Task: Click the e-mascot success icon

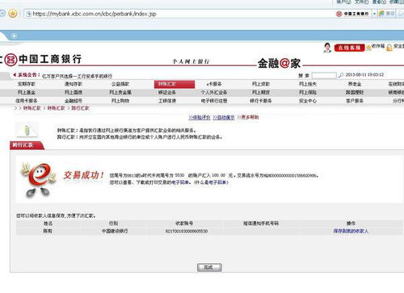Action: click(x=39, y=179)
